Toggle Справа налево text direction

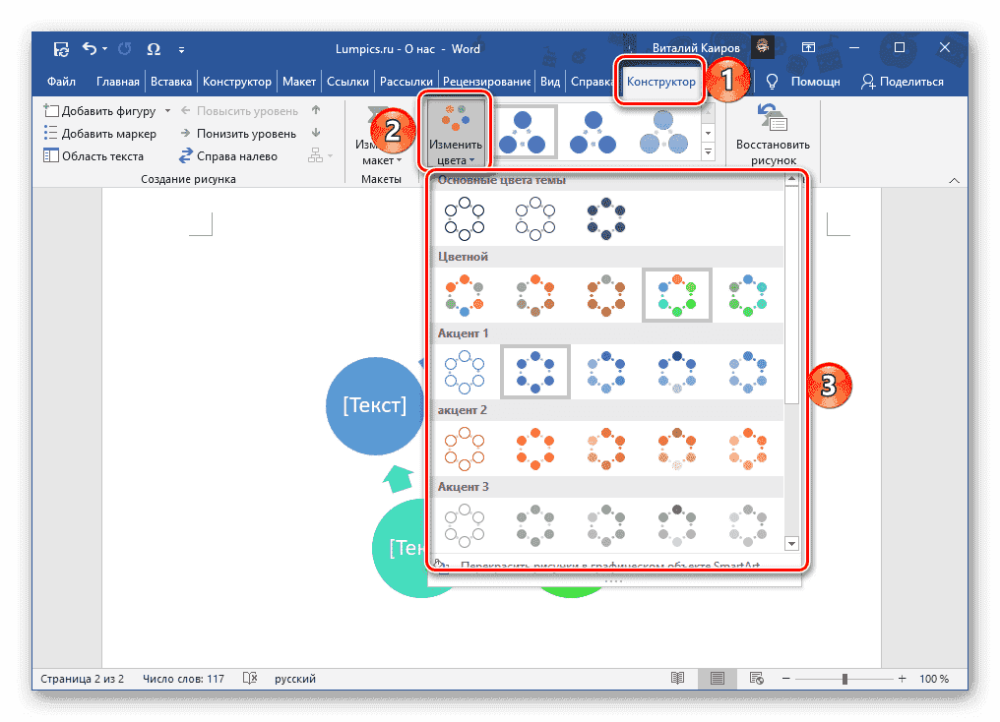point(186,155)
